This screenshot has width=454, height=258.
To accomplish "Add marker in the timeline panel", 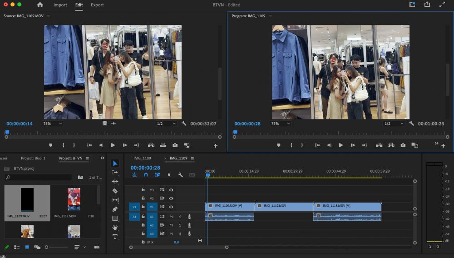I will (169, 175).
